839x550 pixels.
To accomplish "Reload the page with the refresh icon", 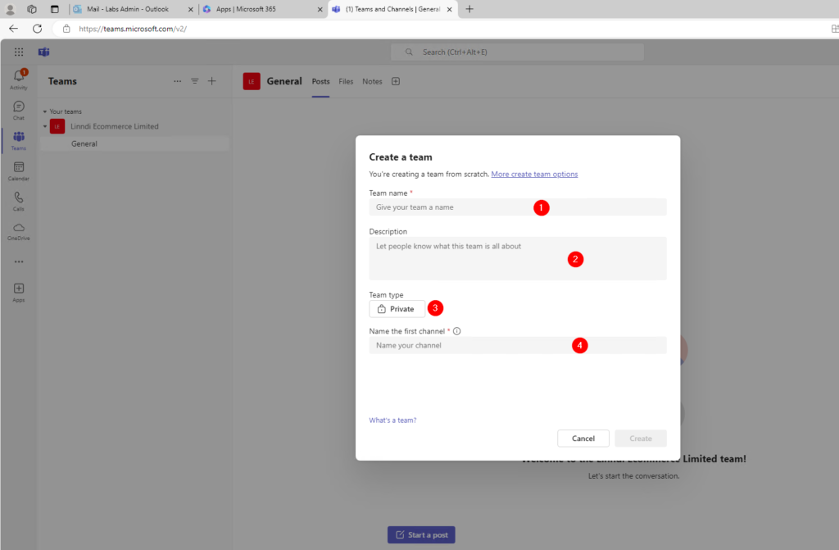I will coord(38,29).
